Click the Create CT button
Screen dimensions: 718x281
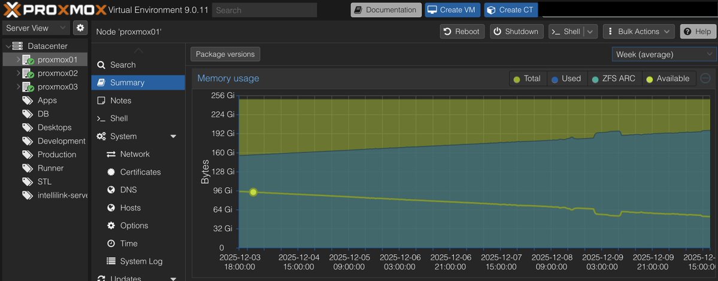[x=511, y=10]
